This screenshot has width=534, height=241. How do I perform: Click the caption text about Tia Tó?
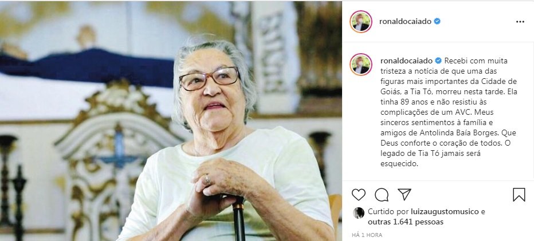[444, 113]
